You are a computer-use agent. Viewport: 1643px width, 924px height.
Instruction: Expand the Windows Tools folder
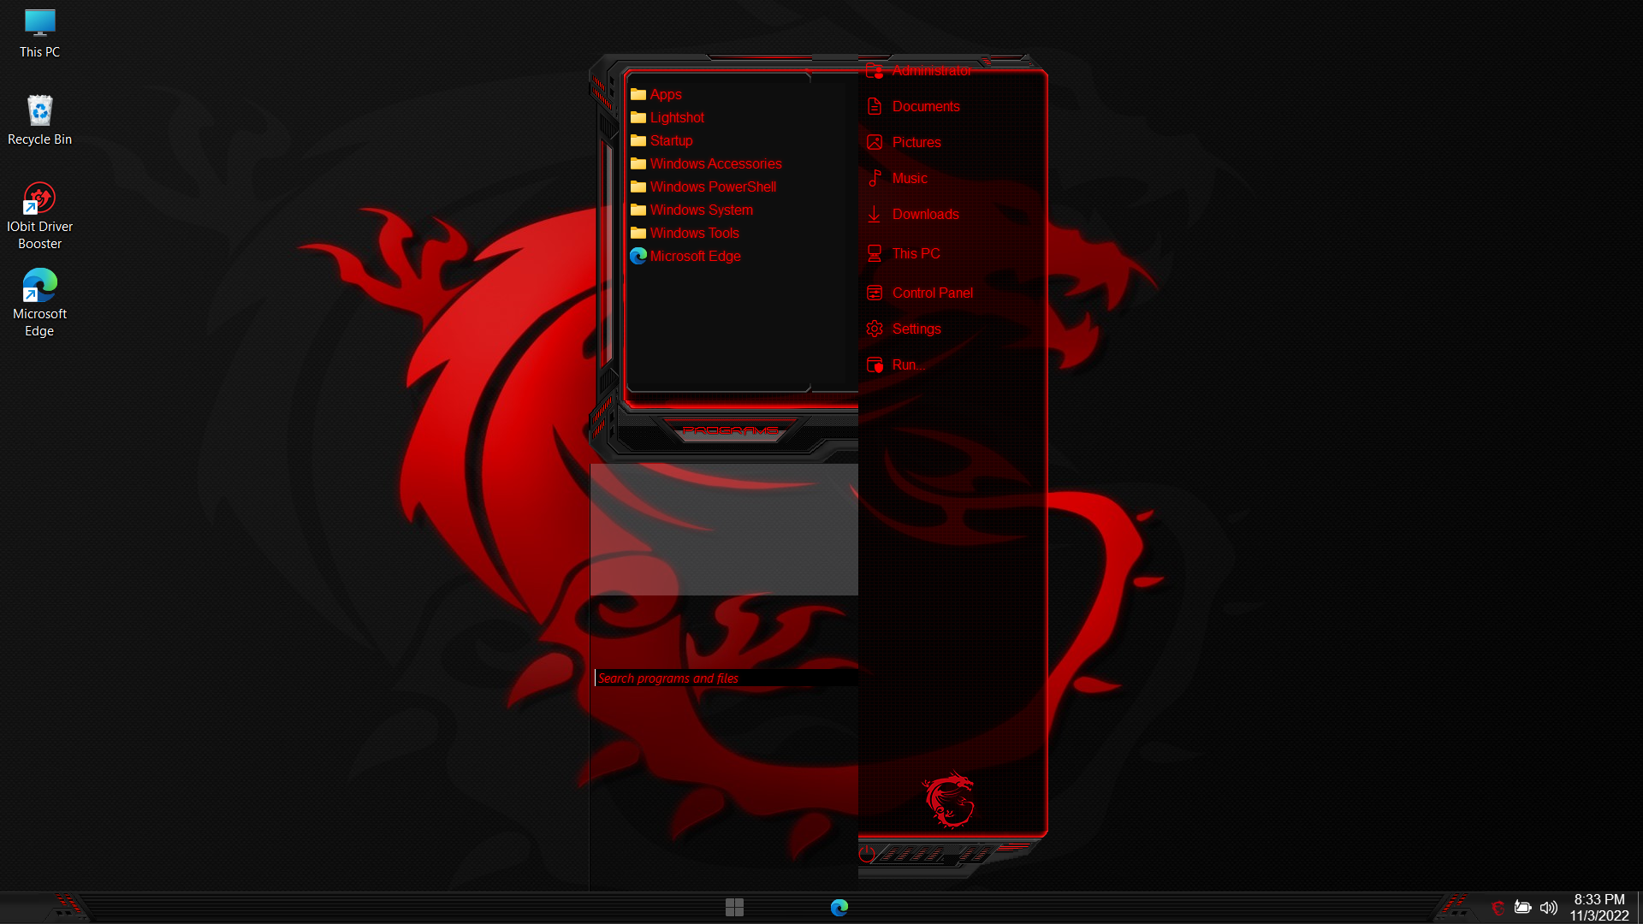coord(693,233)
